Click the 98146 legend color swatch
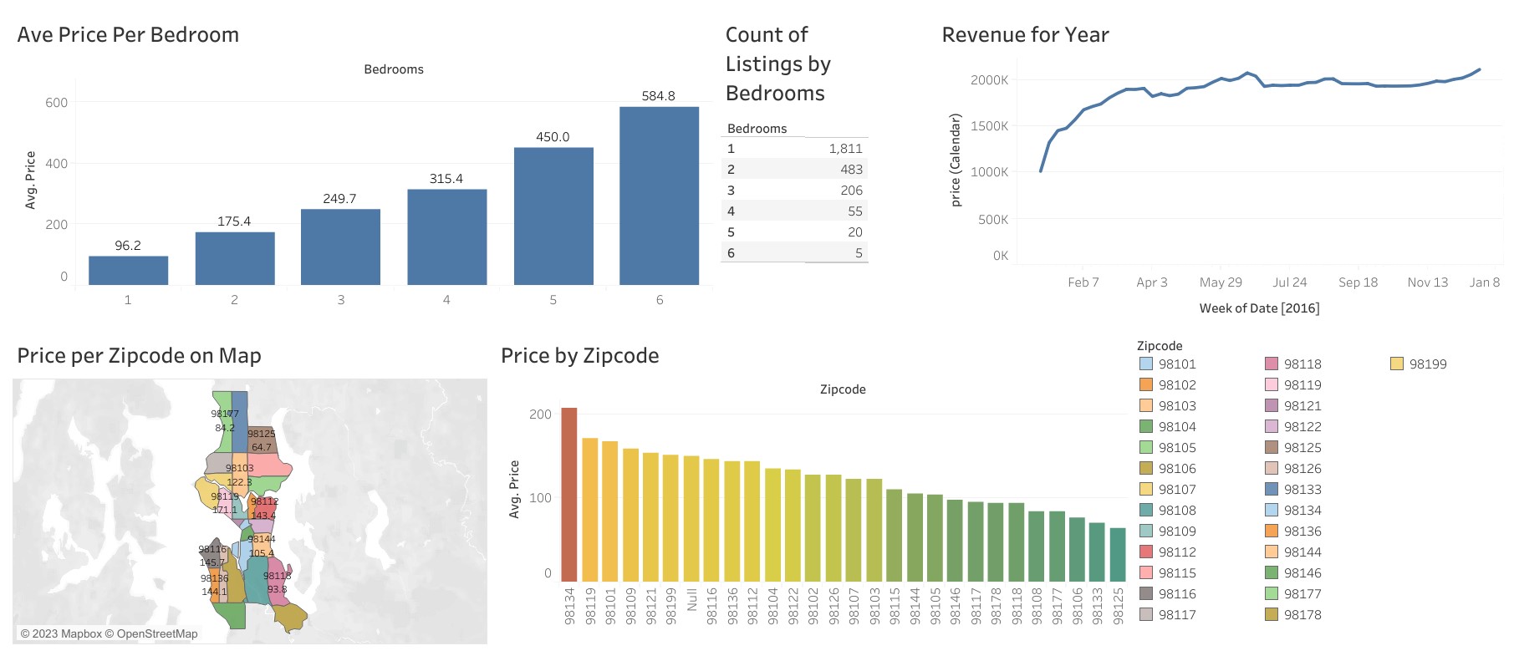 click(x=1272, y=572)
